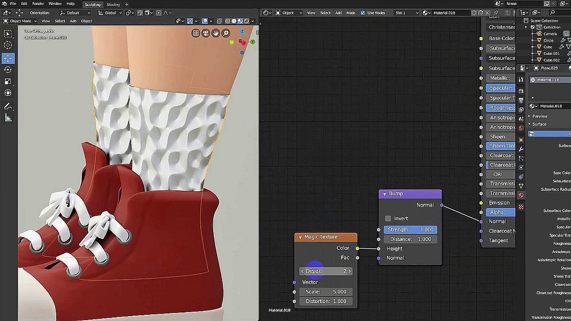
Task: Switch to camera view icon
Action: [206, 33]
